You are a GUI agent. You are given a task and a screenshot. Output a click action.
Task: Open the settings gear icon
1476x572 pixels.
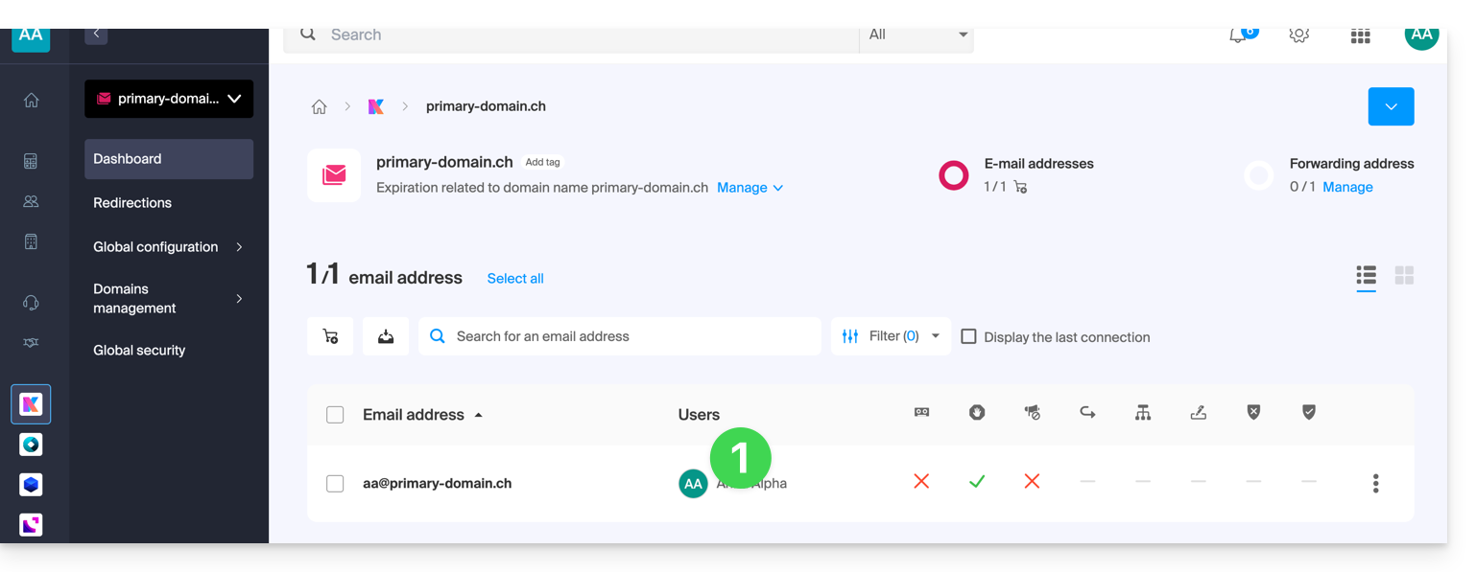tap(1298, 35)
